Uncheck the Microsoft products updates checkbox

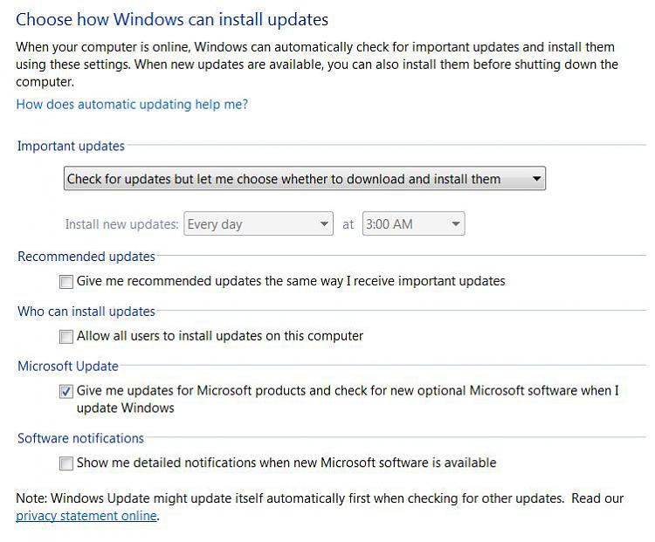[66, 391]
